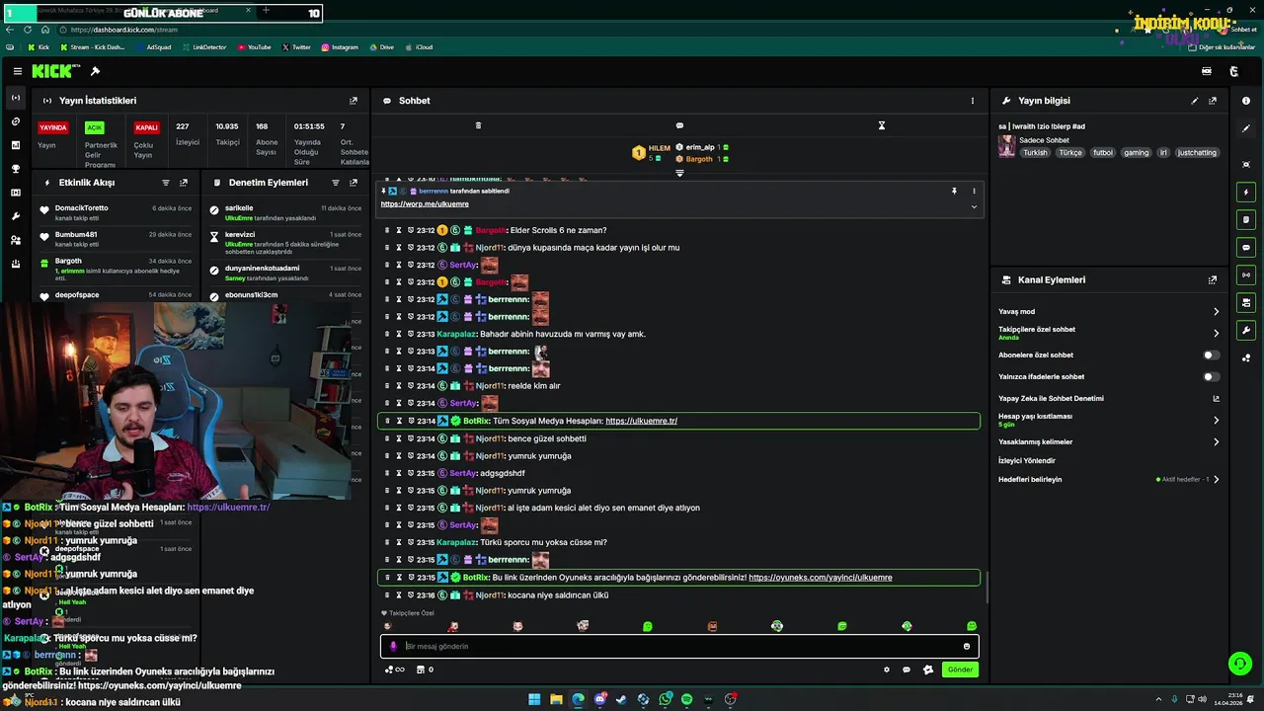Open Sohbet panel three-dot menu

click(972, 101)
